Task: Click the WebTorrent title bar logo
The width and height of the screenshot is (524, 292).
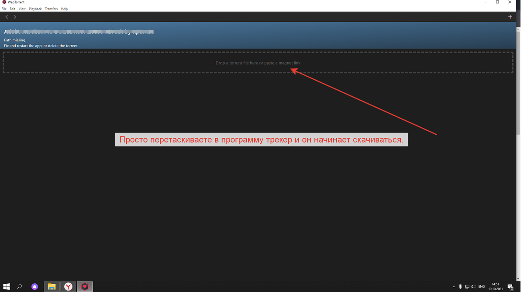Action: tap(4, 2)
